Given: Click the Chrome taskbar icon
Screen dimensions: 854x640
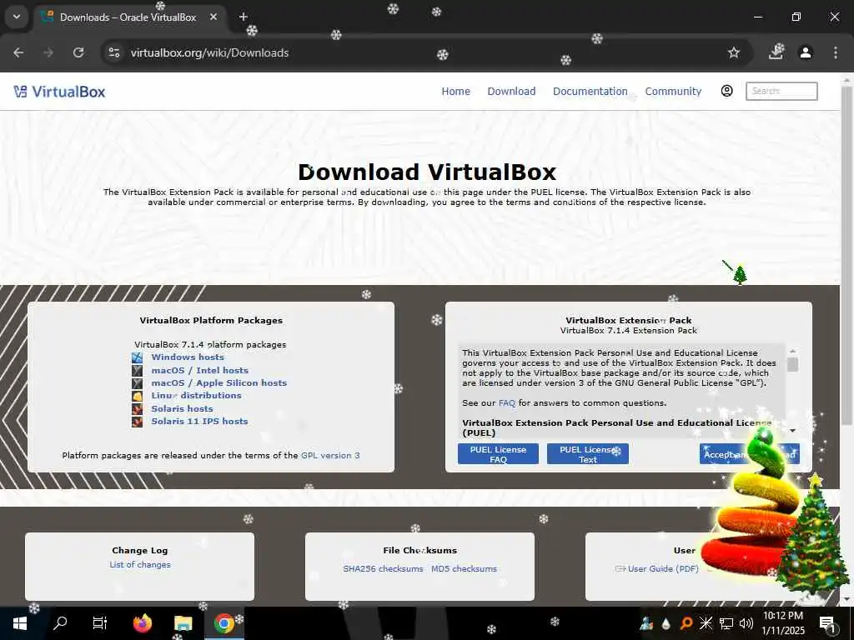Looking at the screenshot, I should click(224, 623).
